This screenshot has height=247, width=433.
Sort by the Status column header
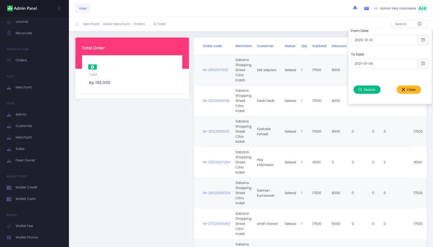[x=290, y=46]
